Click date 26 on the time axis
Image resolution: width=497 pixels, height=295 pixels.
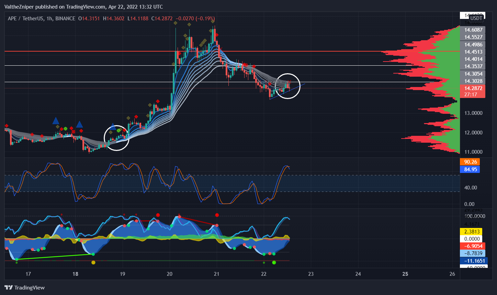[x=452, y=274]
